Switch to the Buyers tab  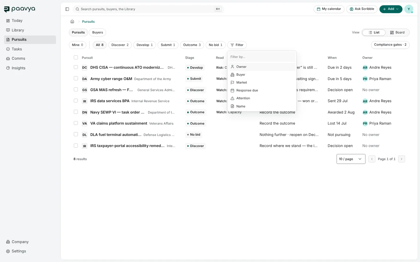tap(97, 32)
